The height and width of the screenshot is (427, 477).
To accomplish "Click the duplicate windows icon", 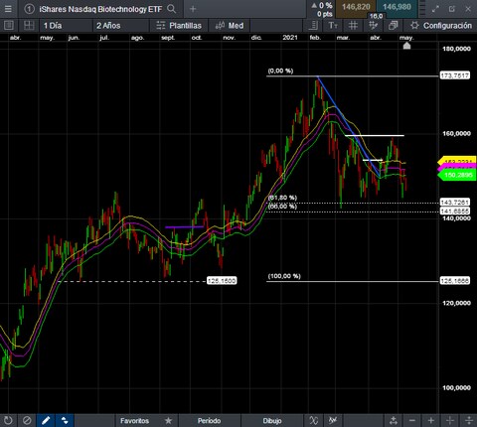I will click(x=394, y=26).
